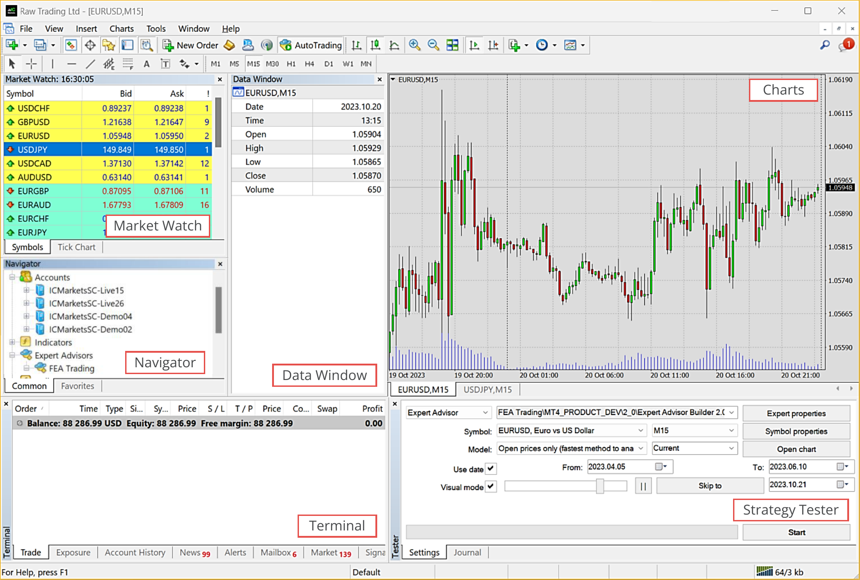The image size is (860, 580).
Task: Open the M15 period dropdown in tester
Action: click(x=694, y=430)
